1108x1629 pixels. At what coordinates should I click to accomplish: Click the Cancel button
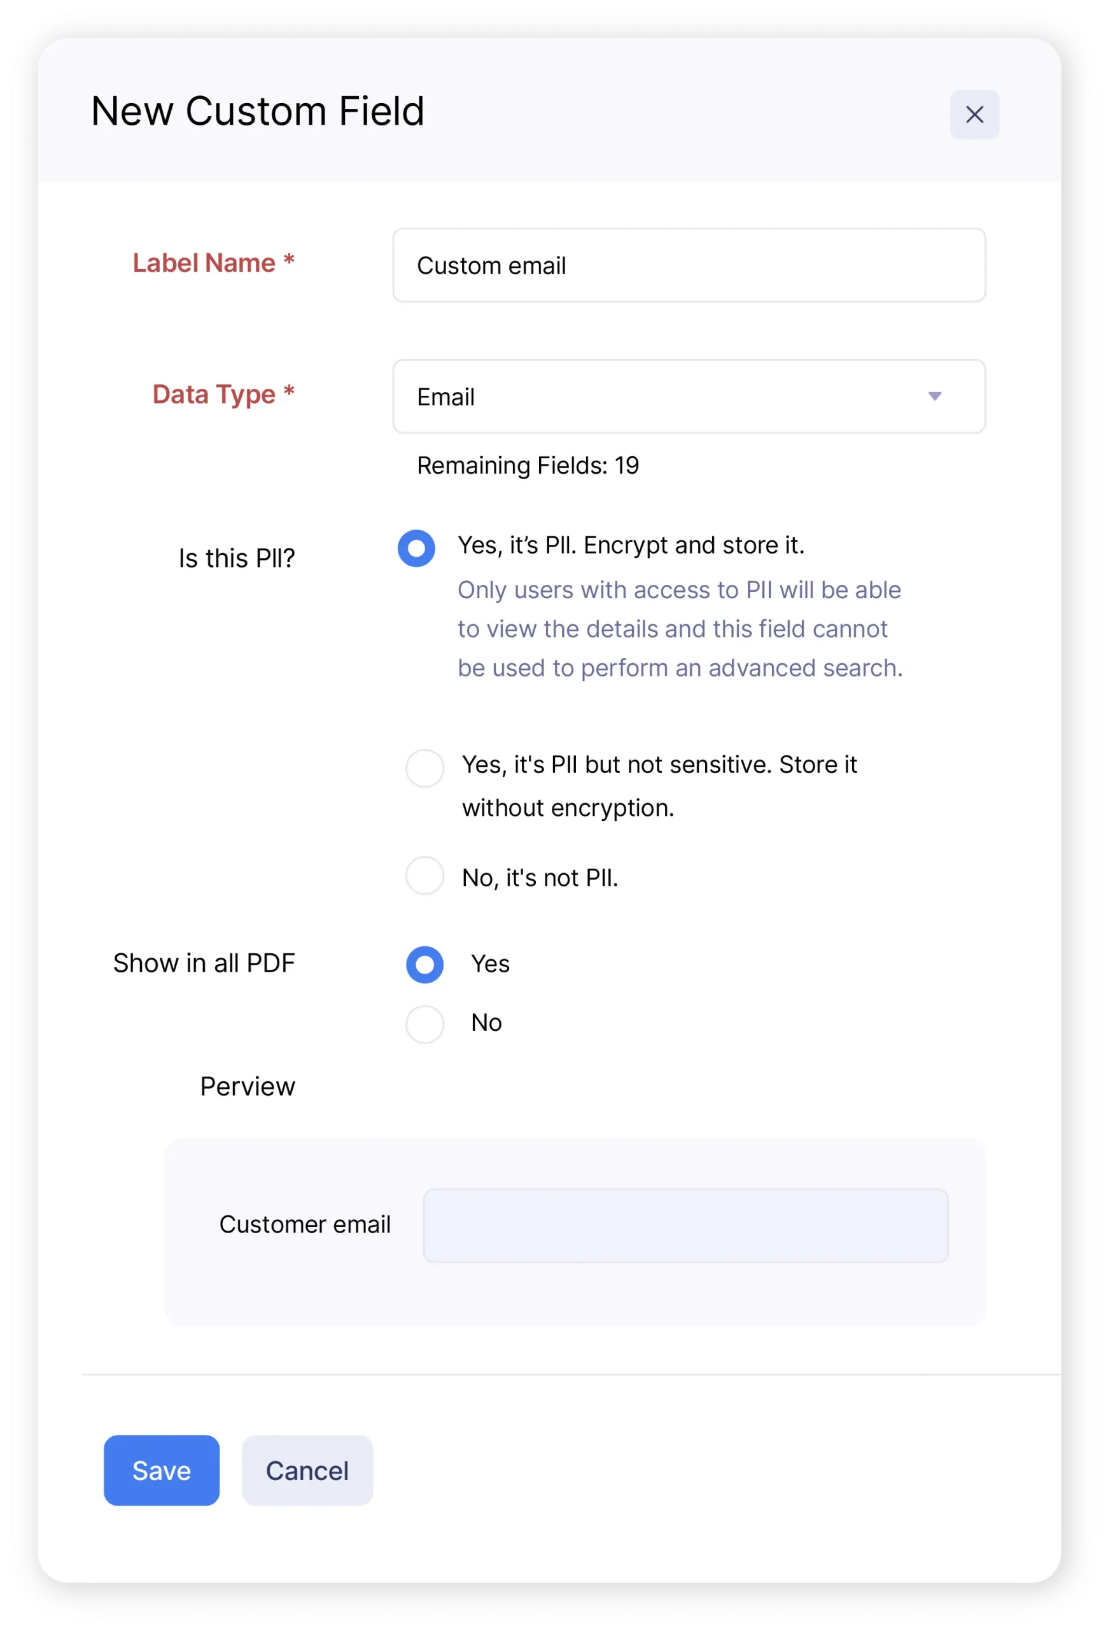tap(307, 1470)
